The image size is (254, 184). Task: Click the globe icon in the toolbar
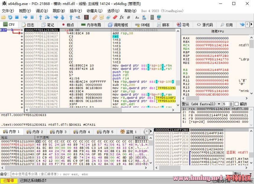pos(159,17)
